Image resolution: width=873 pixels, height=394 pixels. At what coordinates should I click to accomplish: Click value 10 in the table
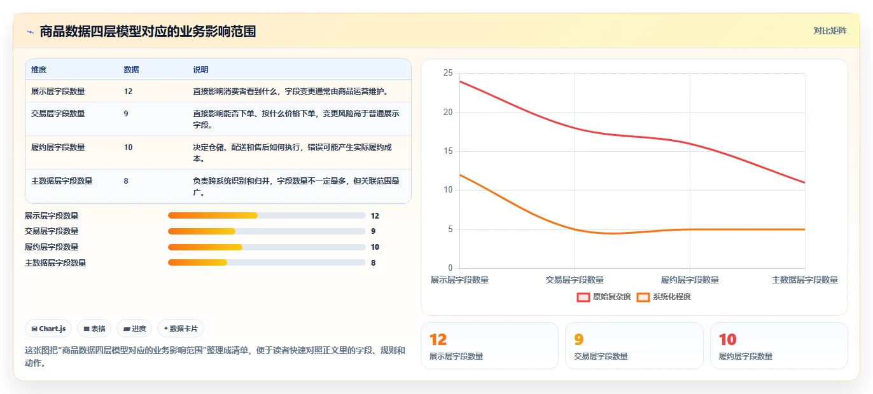click(x=128, y=147)
